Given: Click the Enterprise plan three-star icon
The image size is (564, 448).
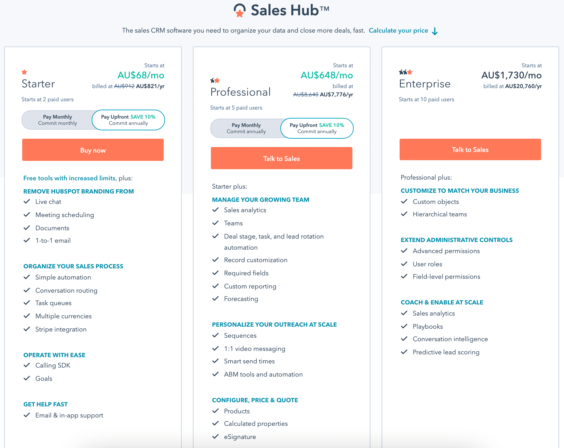Looking at the screenshot, I should tap(406, 72).
